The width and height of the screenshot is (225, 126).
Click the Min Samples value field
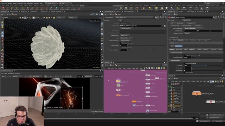tap(187, 68)
